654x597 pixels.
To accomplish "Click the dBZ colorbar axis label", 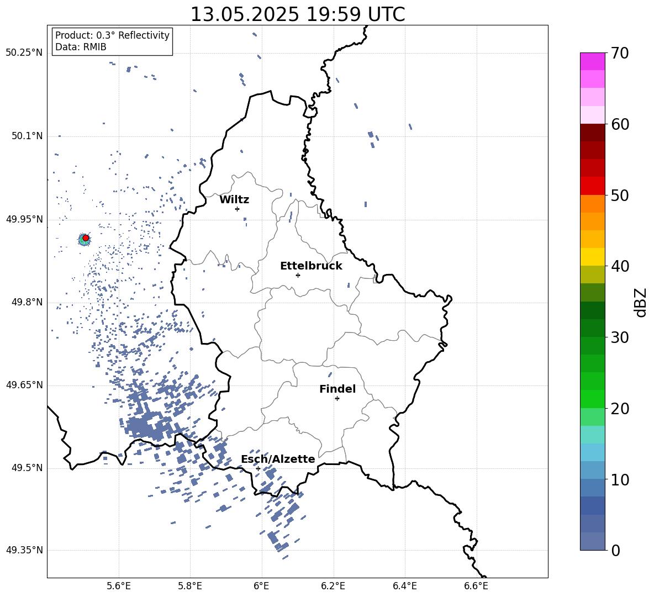I will click(641, 302).
